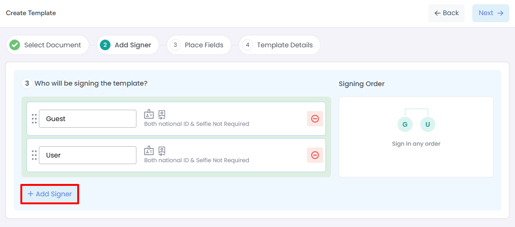
Task: Grab the drag handle beside User
Action: pyautogui.click(x=34, y=155)
